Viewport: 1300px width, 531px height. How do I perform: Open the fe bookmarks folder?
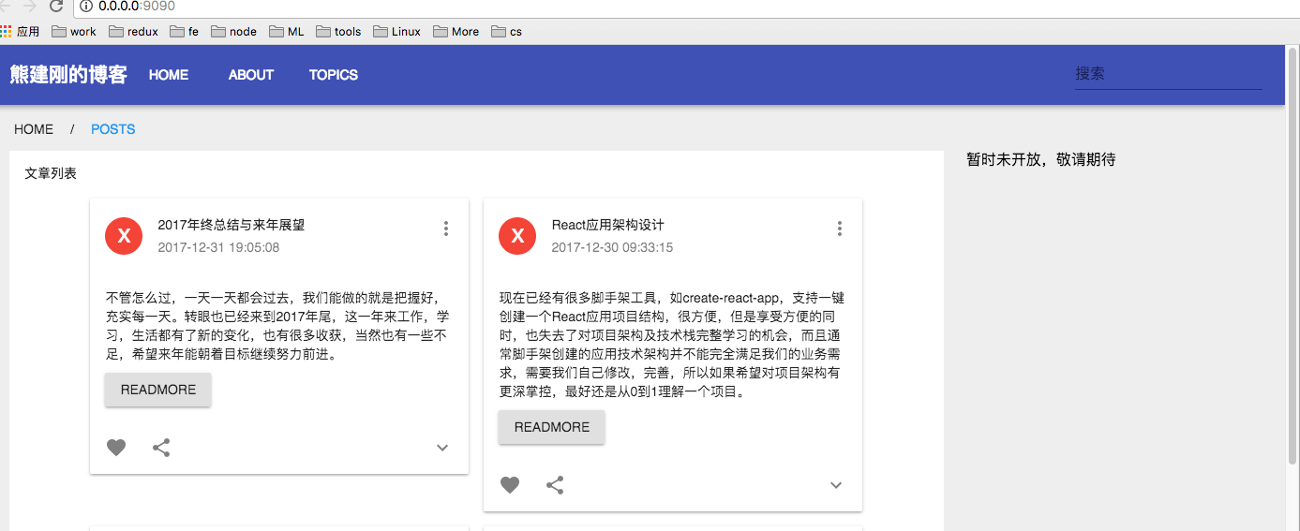[185, 31]
